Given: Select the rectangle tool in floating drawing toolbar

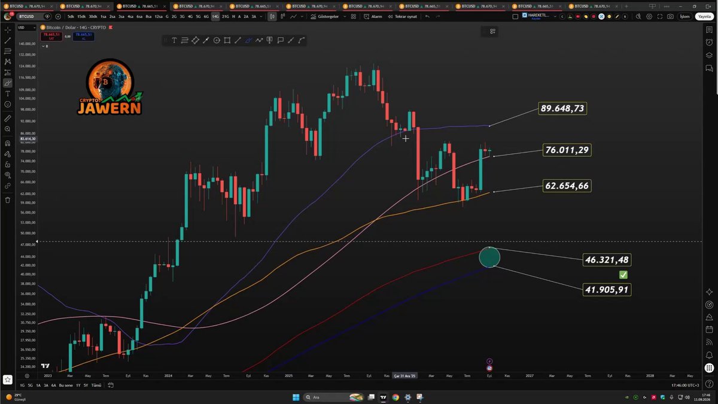Looking at the screenshot, I should [x=227, y=41].
